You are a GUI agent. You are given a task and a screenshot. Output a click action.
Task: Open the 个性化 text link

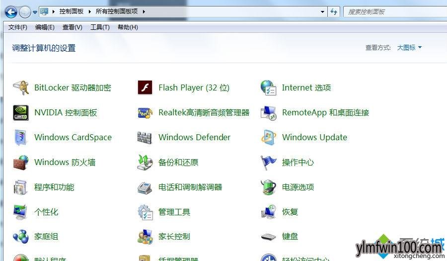(x=46, y=212)
